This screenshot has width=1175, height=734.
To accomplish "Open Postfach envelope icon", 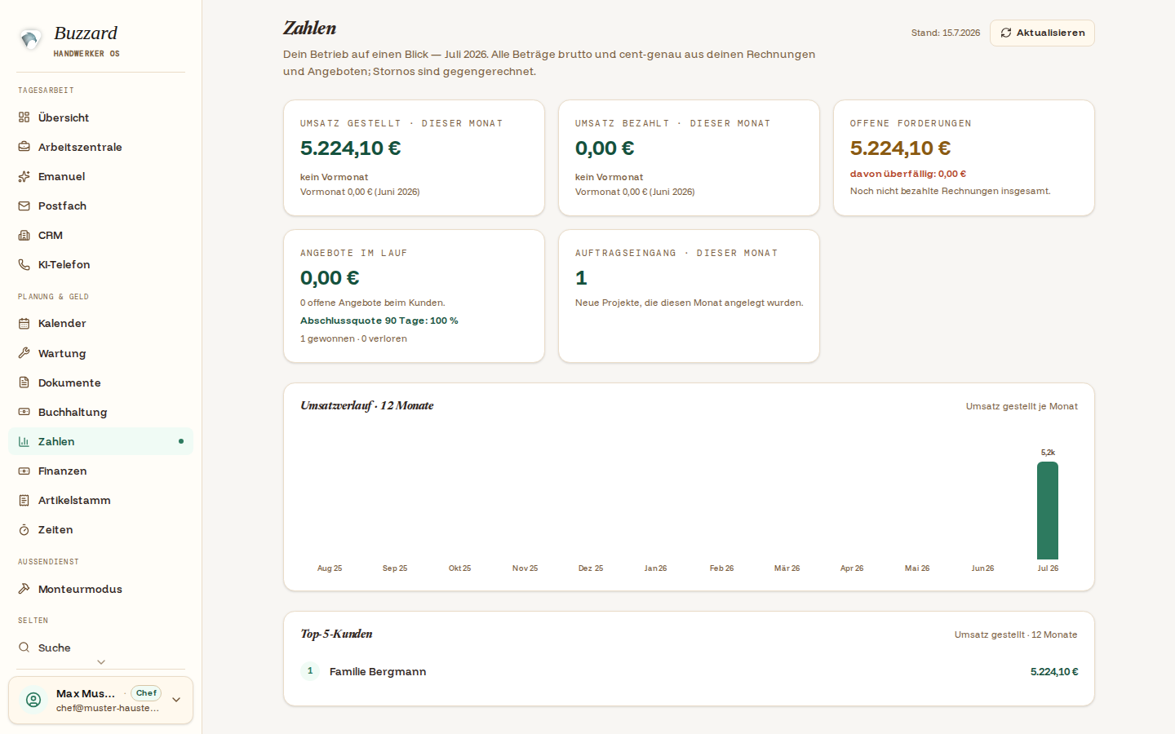I will point(24,206).
